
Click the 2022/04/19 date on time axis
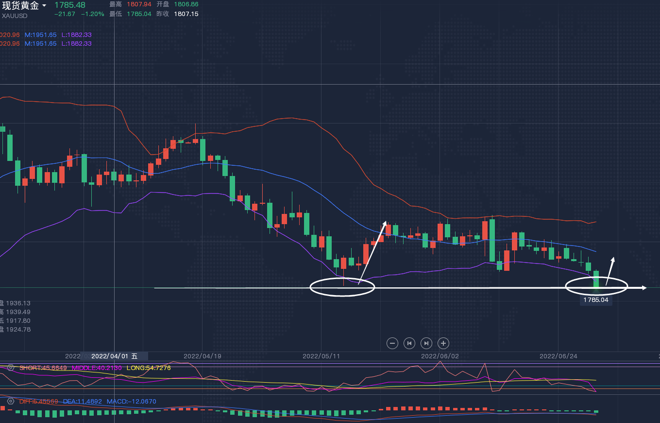pos(202,356)
